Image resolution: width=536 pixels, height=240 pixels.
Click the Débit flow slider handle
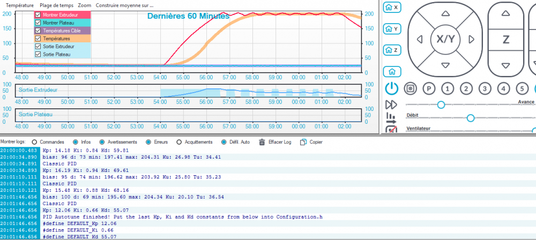471,118
